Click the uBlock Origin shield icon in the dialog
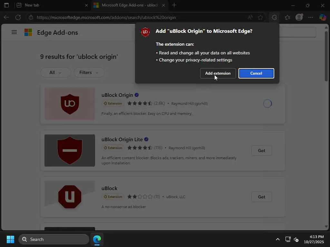This screenshot has width=330, height=247. (145, 32)
